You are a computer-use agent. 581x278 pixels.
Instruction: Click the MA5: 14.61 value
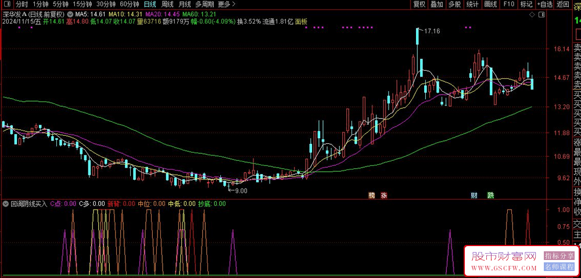point(91,14)
